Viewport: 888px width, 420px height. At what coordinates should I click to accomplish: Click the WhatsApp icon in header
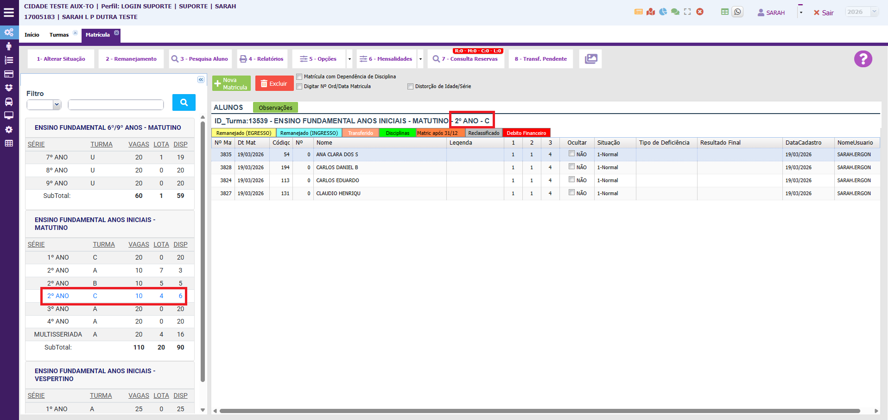coord(737,12)
